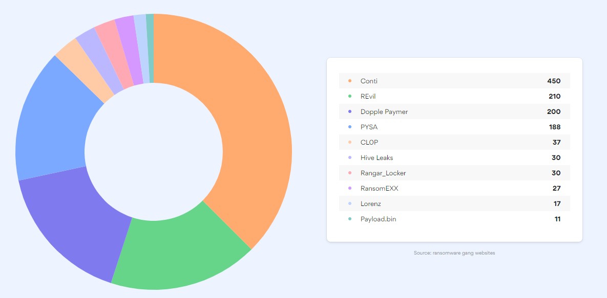Click the peach CL0P legend dot
Screen dimensions: 607x298
(x=350, y=142)
